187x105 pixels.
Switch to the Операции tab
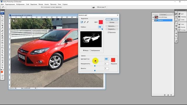[x=163, y=15]
